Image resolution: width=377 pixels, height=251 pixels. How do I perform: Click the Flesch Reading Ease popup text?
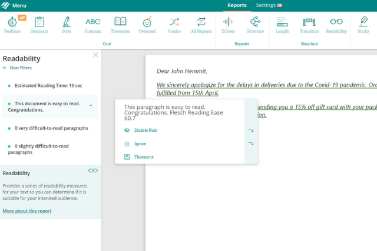click(173, 112)
